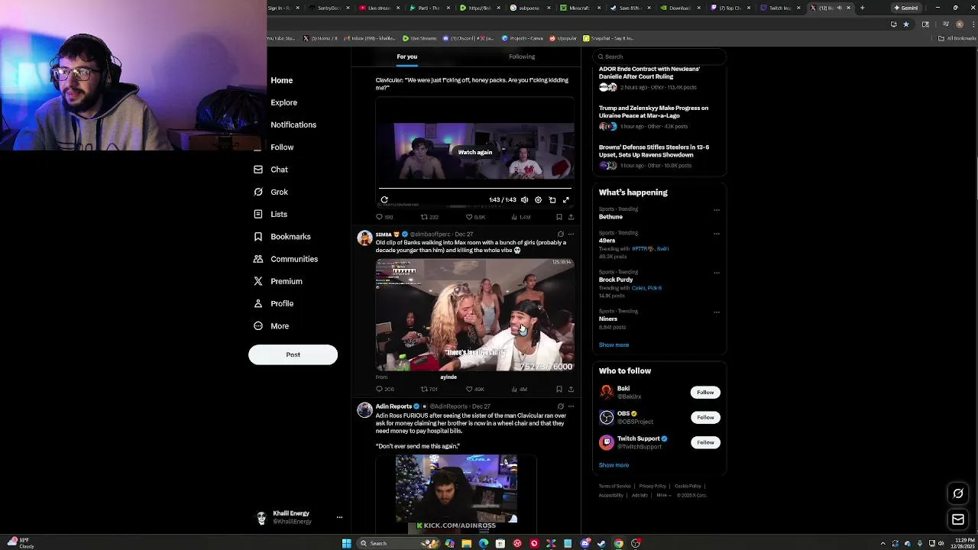Toggle picture-in-picture on the video player
Viewport: 978px width, 550px height.
coord(552,200)
